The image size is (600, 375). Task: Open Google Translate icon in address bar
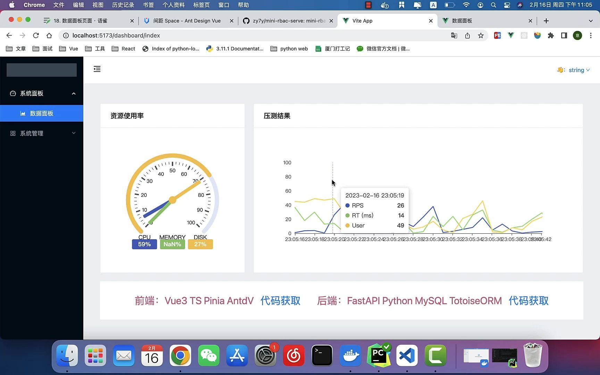[454, 35]
